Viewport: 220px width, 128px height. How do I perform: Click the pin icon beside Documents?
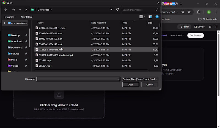(x=26, y=48)
